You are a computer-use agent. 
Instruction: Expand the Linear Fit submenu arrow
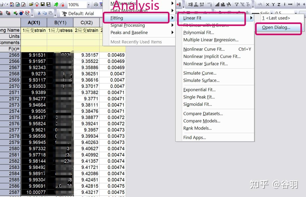point(251,18)
